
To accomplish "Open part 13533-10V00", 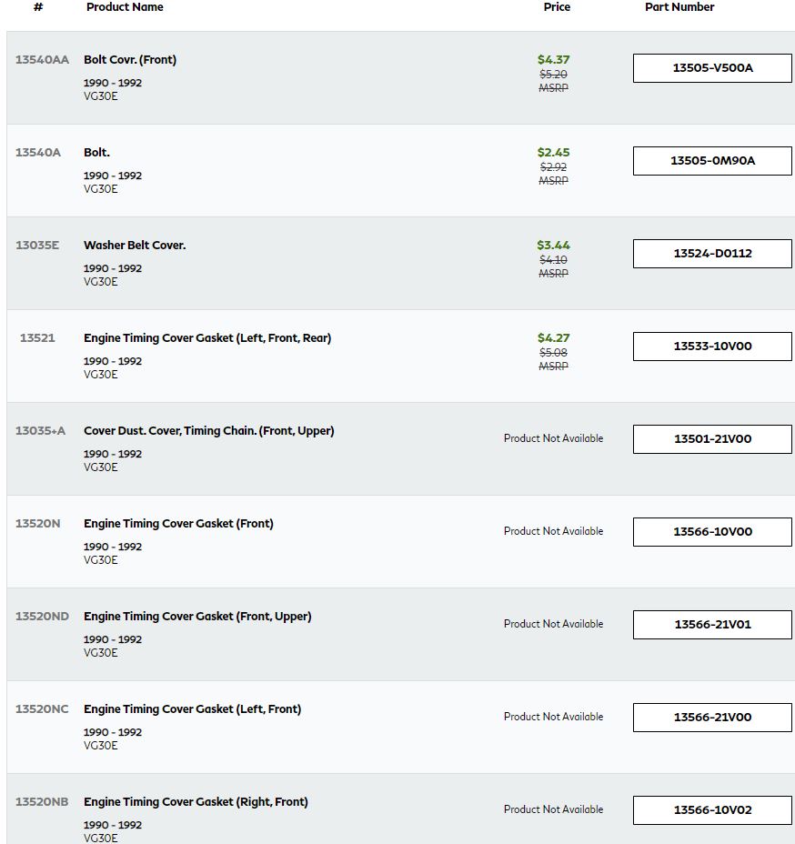I will [712, 347].
